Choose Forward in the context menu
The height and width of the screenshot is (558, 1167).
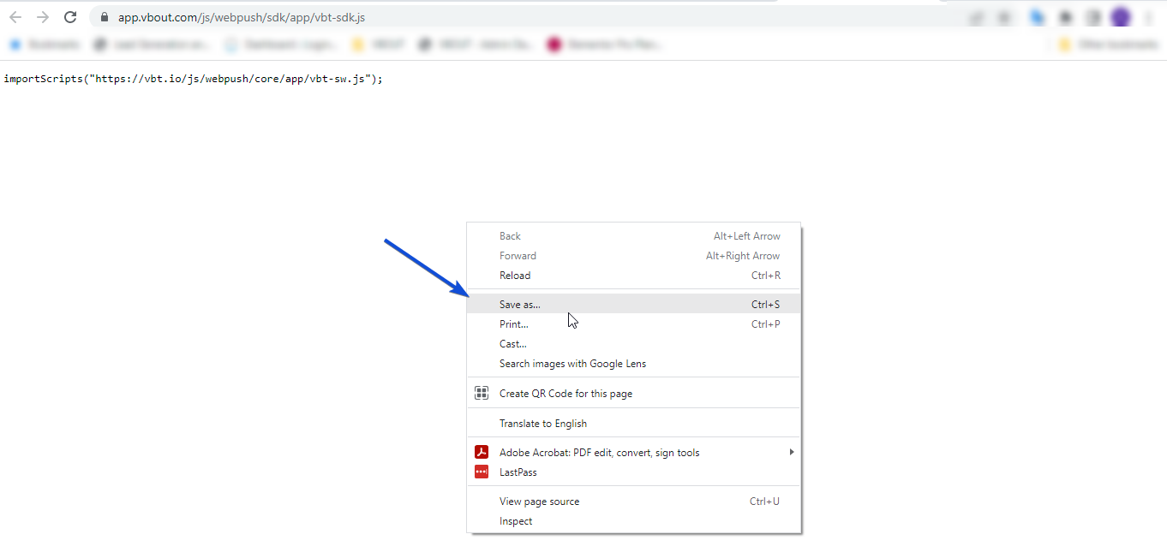coord(634,256)
